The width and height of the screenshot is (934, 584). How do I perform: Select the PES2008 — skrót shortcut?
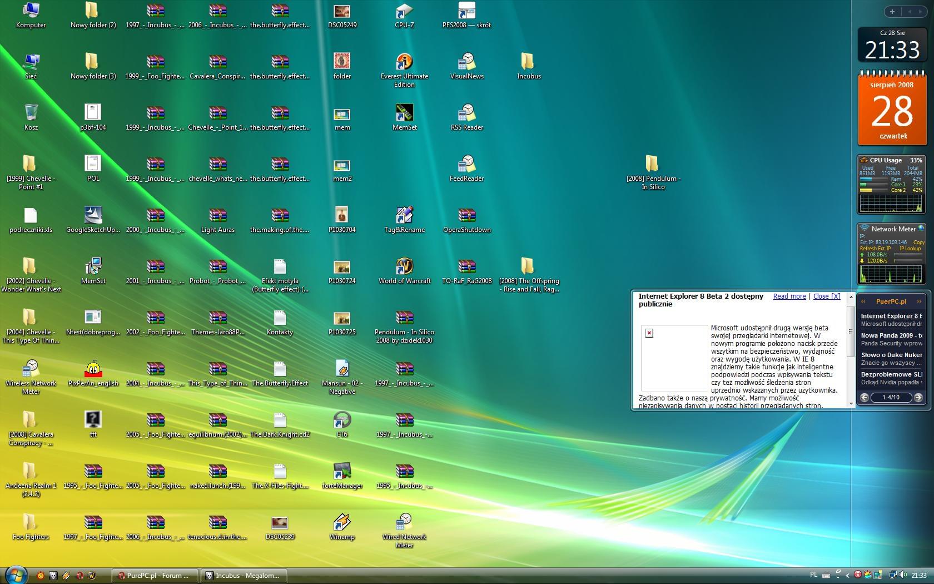point(466,16)
